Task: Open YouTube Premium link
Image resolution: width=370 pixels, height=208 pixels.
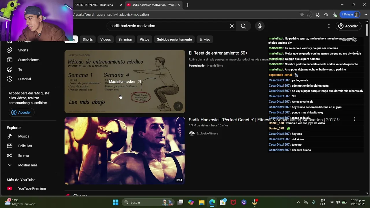Action: click(32, 188)
